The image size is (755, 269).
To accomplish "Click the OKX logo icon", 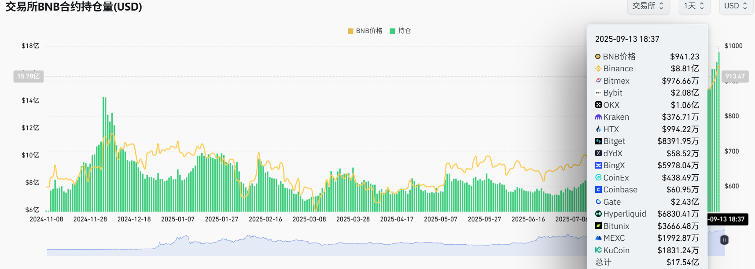I will (598, 105).
